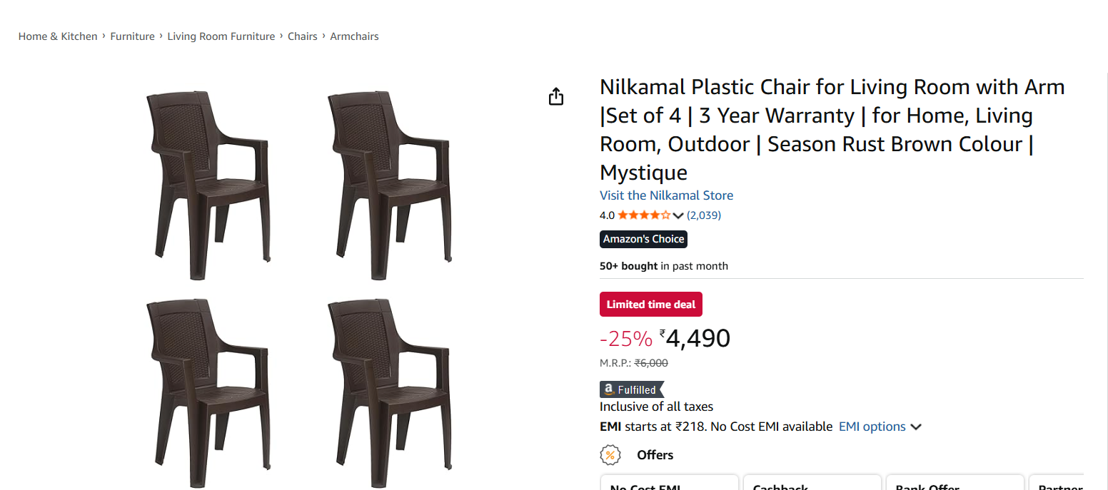This screenshot has width=1108, height=490.
Task: Go to Home & Kitchen breadcrumb
Action: (x=58, y=36)
